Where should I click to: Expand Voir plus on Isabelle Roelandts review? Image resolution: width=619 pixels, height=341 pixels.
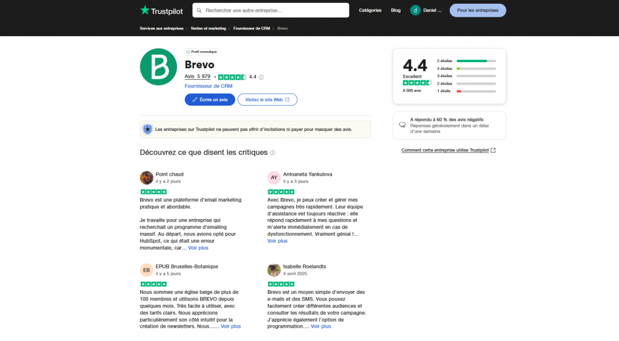click(320, 327)
